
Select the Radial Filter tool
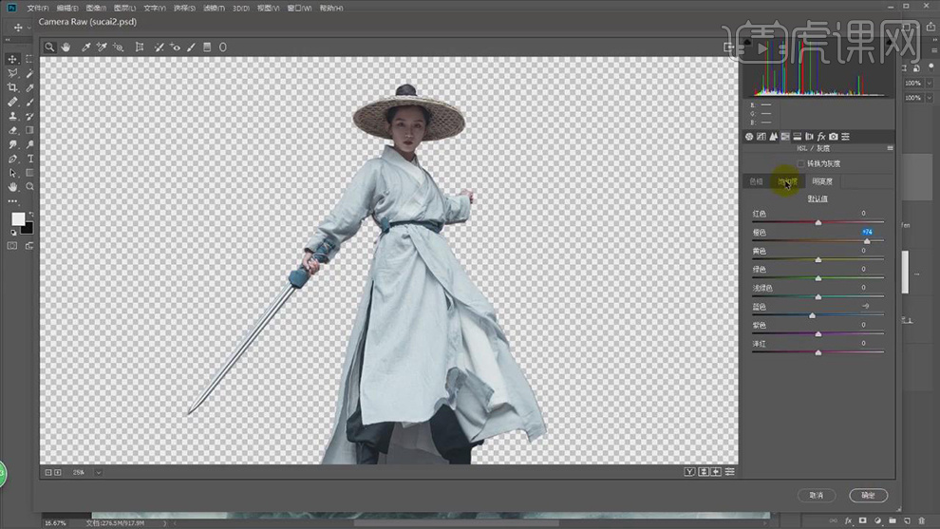223,47
